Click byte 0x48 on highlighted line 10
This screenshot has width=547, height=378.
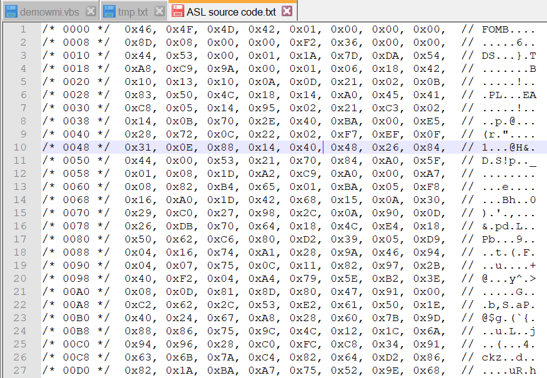coord(344,147)
